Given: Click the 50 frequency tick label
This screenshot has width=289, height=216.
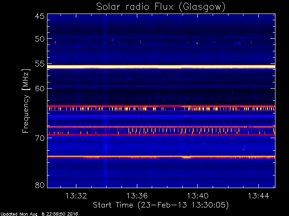Looking at the screenshot, I should point(40,39).
